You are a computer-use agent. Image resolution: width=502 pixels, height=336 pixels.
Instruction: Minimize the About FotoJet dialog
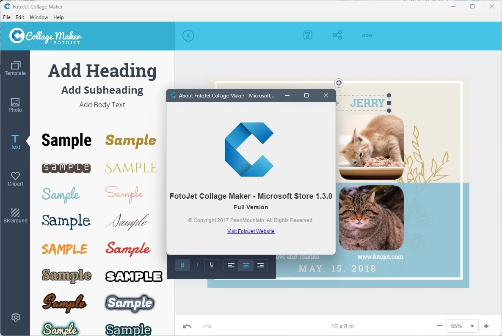click(x=287, y=95)
